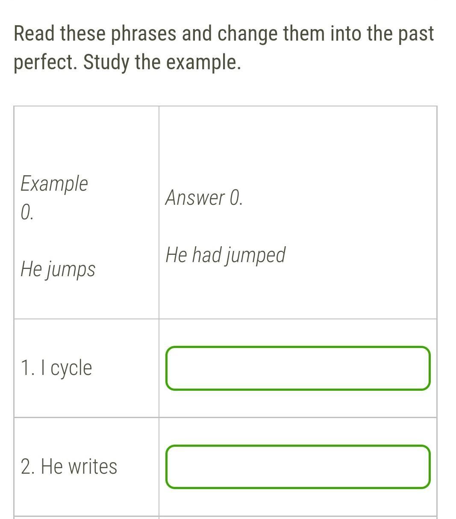
Task: Click the word 'writes' in question 2
Action: tap(93, 466)
